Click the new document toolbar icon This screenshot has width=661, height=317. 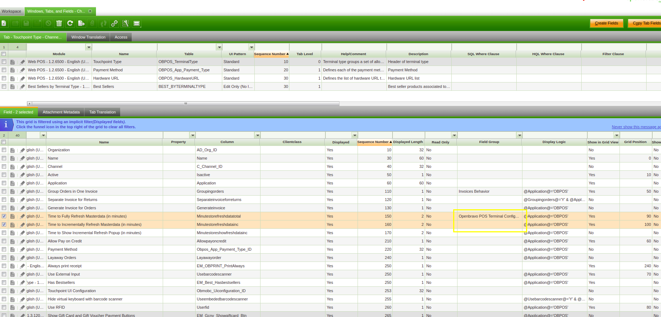4,23
